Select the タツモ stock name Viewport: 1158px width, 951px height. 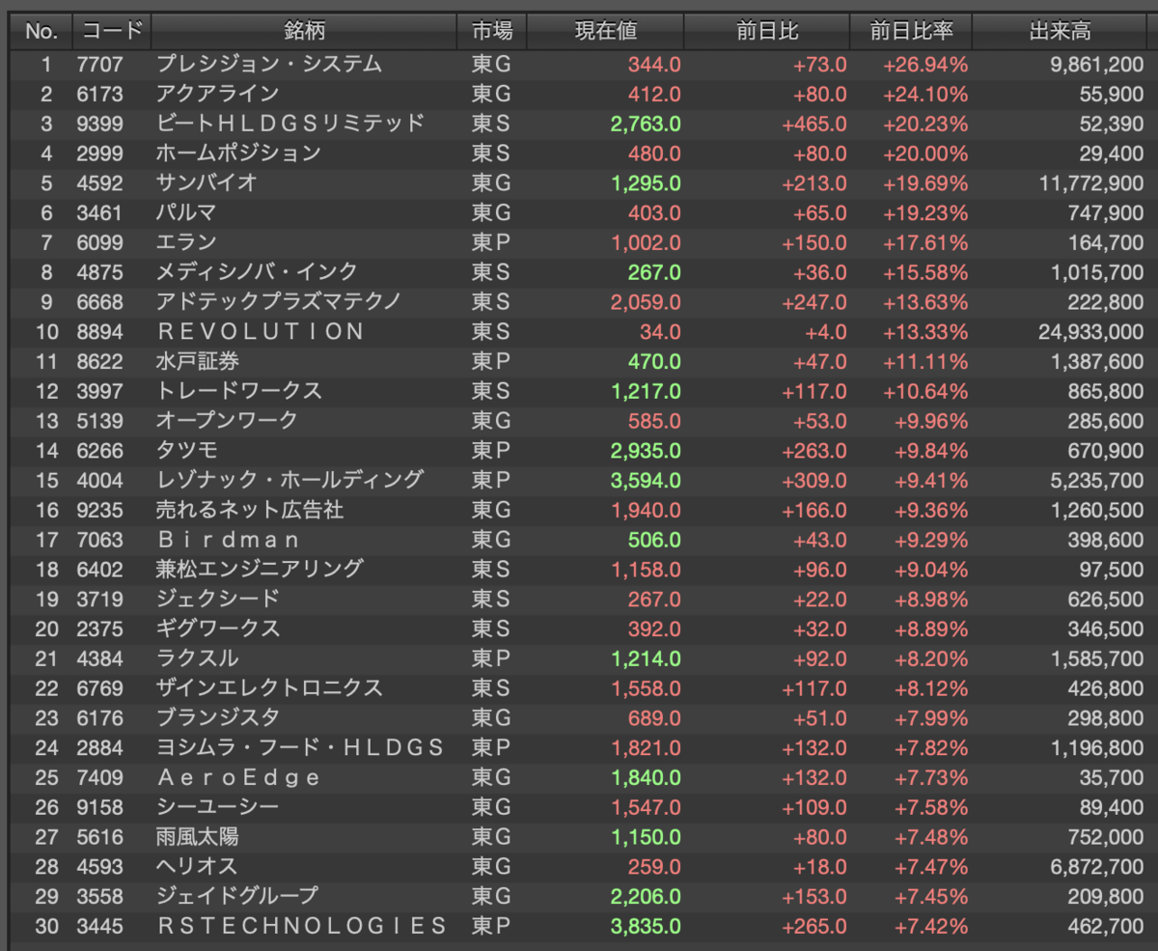click(x=186, y=451)
